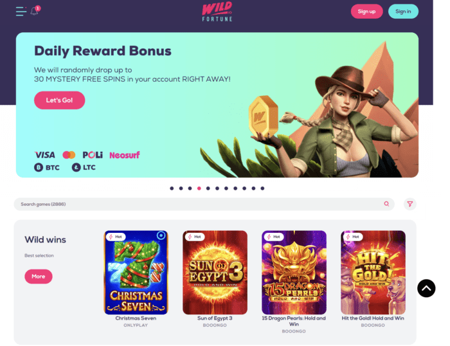The image size is (450, 346).
Task: Open 15 Dragon Pearls game thumbnail
Action: 294,272
